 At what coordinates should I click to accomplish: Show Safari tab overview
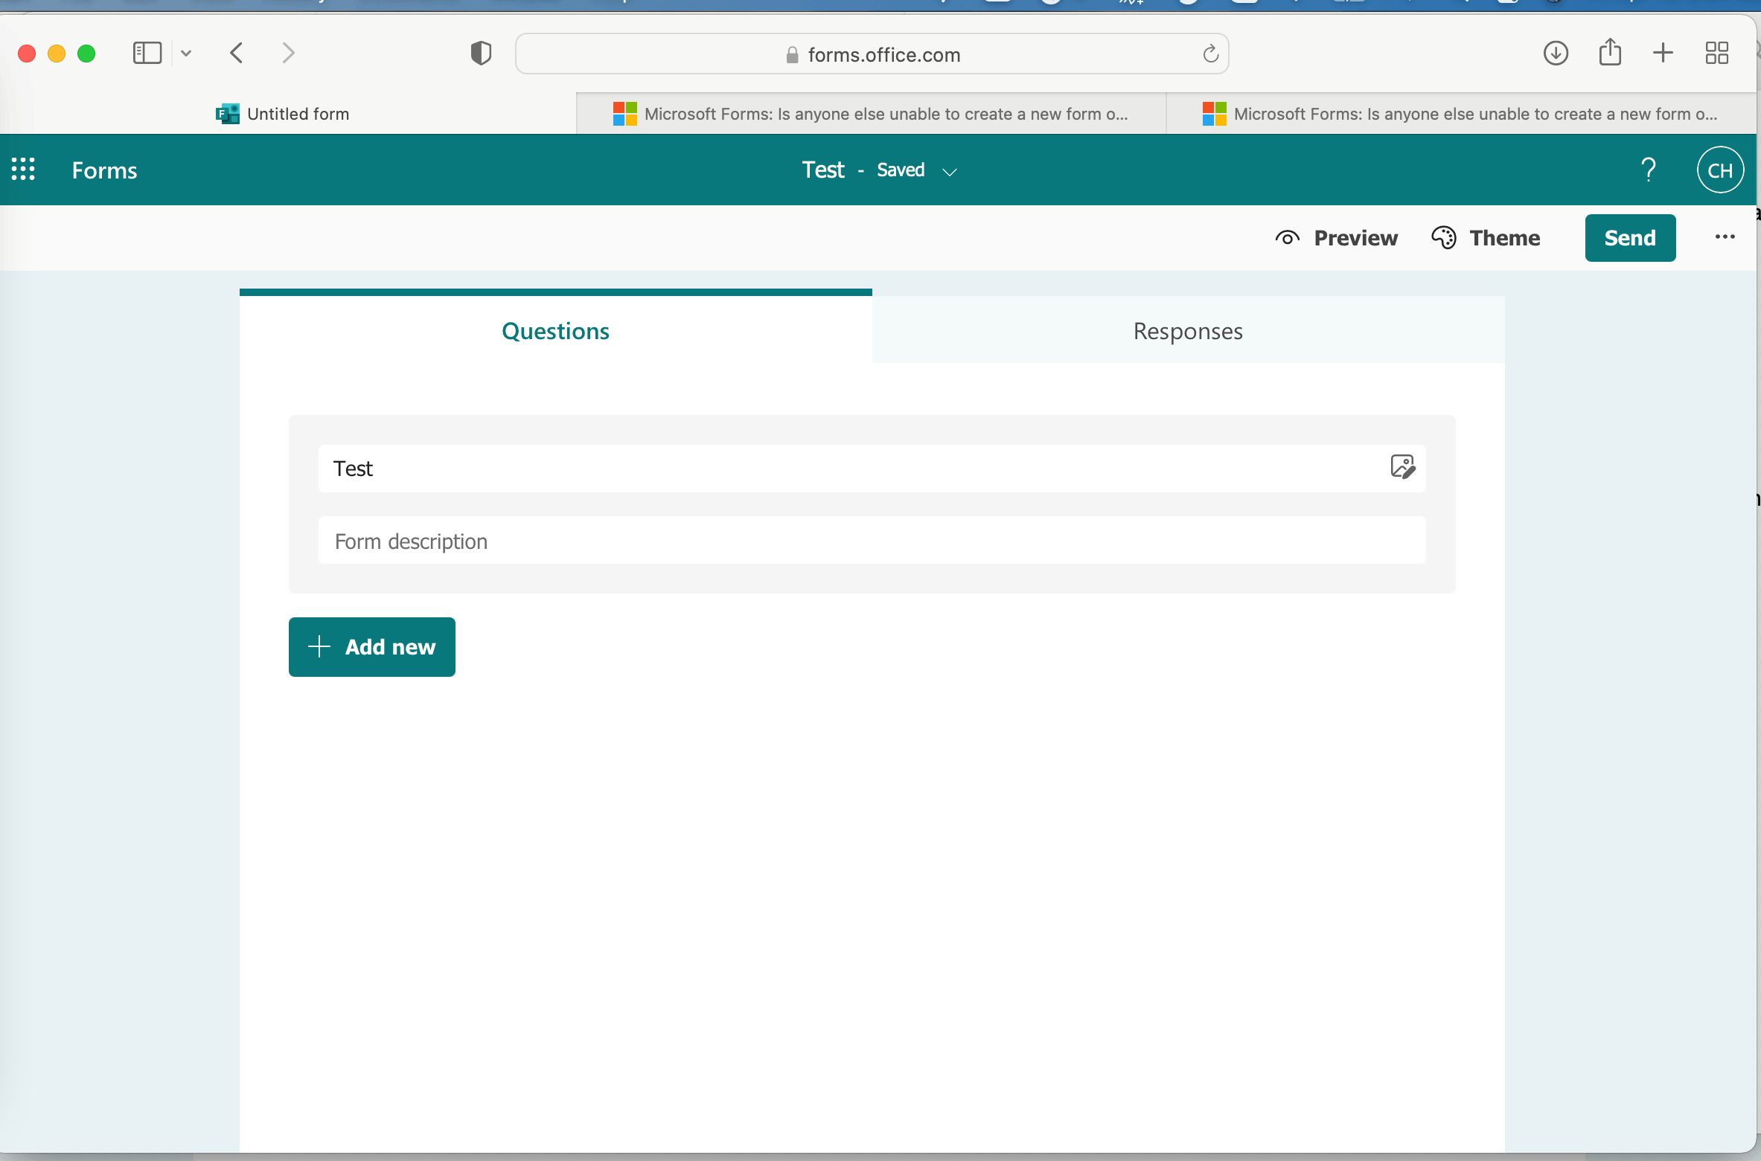(1716, 54)
